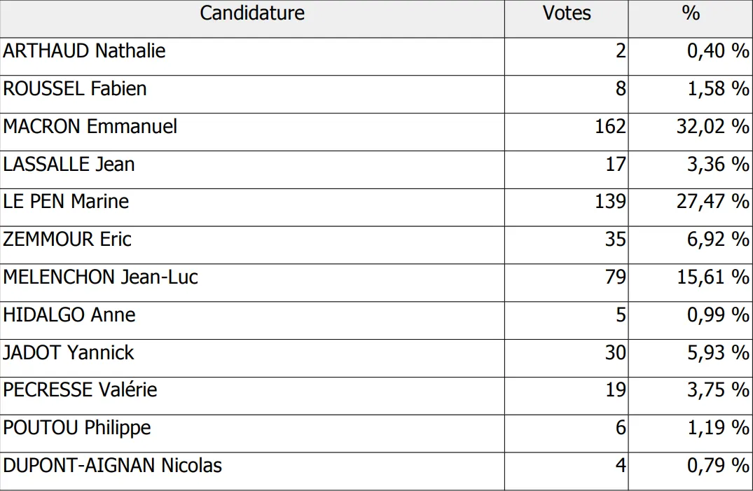Select the LASSALLE Jean name cell
The width and height of the screenshot is (753, 491).
coord(69,165)
